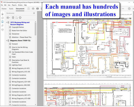
Task: Click bookmark icon beside Wiring Diagrams, A31-K45
Action: (10, 82)
